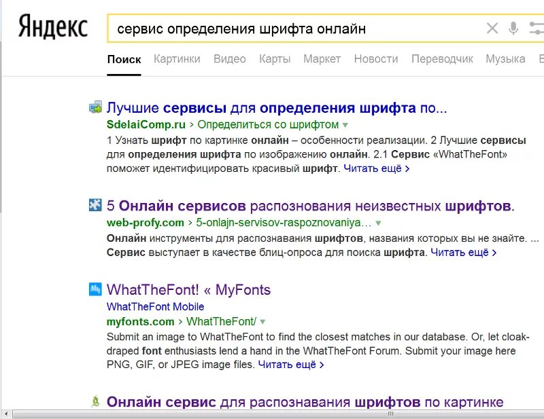Click favicon beside 'Онлайн сервис для распознавания' result

95,401
